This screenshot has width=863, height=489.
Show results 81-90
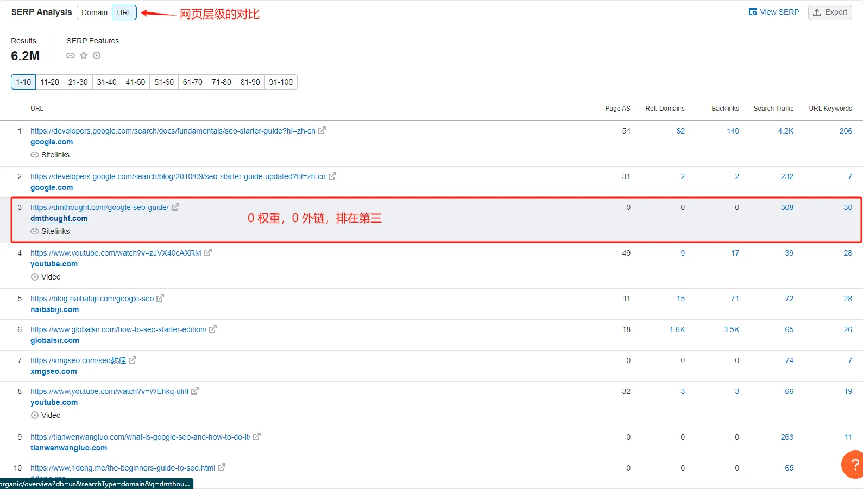point(250,82)
